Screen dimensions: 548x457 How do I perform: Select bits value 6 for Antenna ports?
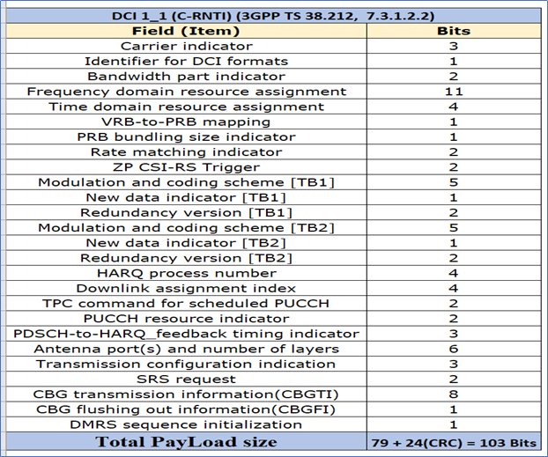point(454,349)
